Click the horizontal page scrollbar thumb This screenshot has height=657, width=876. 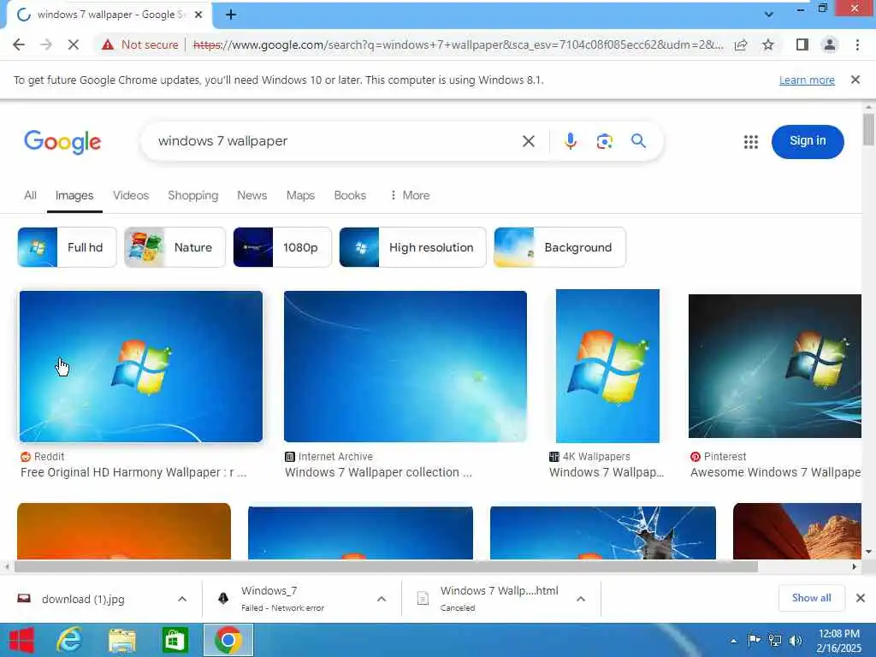(x=386, y=566)
